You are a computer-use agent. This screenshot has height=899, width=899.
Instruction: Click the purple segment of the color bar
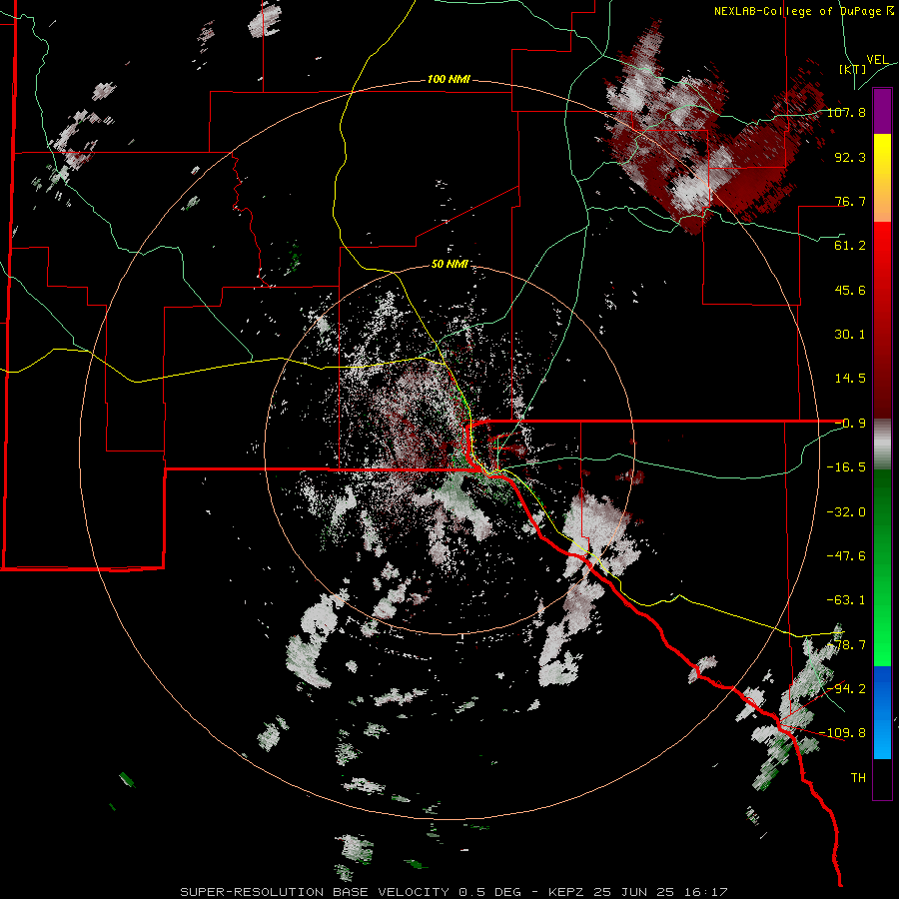coord(882,111)
